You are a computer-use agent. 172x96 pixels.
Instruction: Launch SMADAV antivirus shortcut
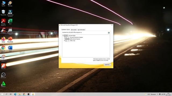pos(3,84)
